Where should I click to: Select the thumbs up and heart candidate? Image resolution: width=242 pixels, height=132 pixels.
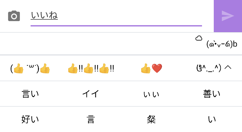pyautogui.click(x=151, y=68)
